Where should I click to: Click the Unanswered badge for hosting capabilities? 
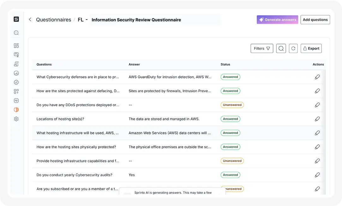point(232,161)
